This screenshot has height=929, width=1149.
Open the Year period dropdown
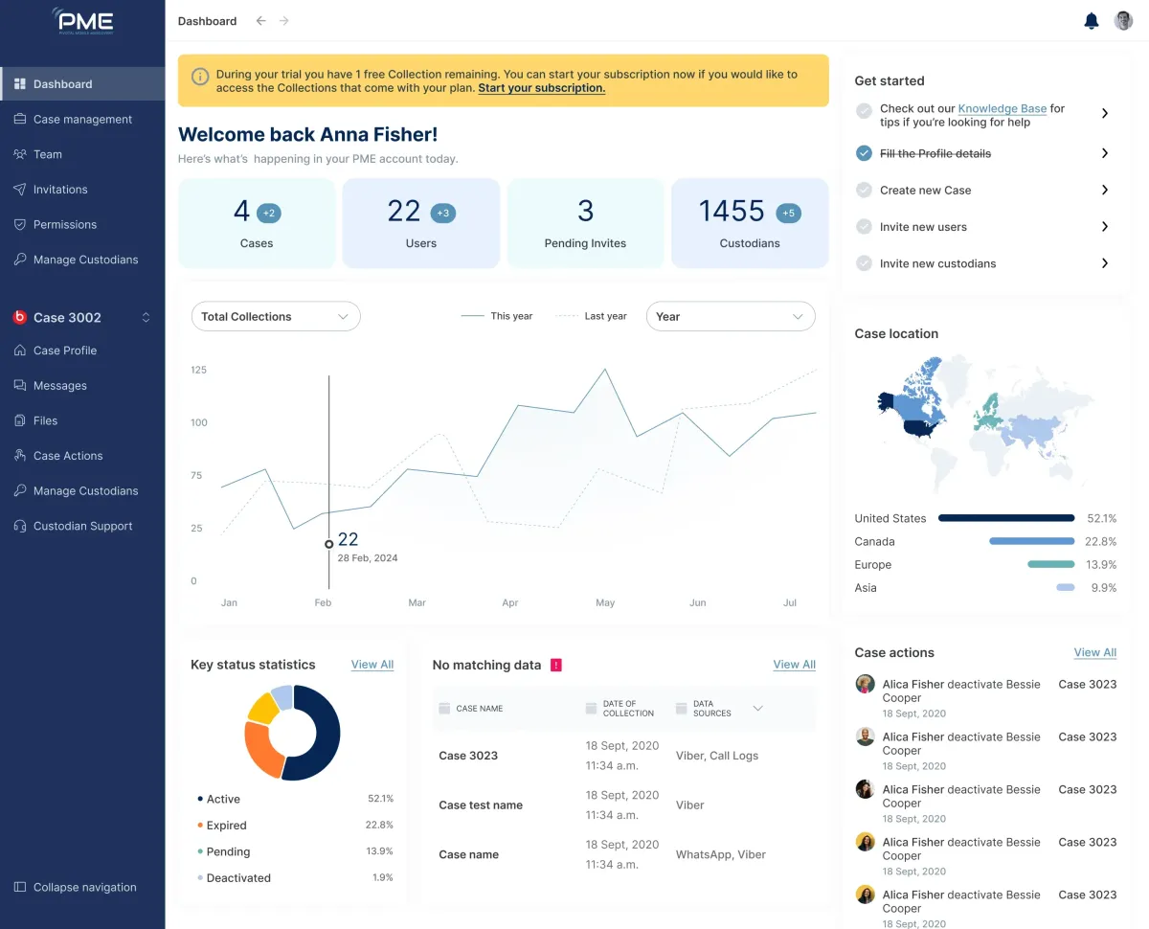pyautogui.click(x=731, y=316)
